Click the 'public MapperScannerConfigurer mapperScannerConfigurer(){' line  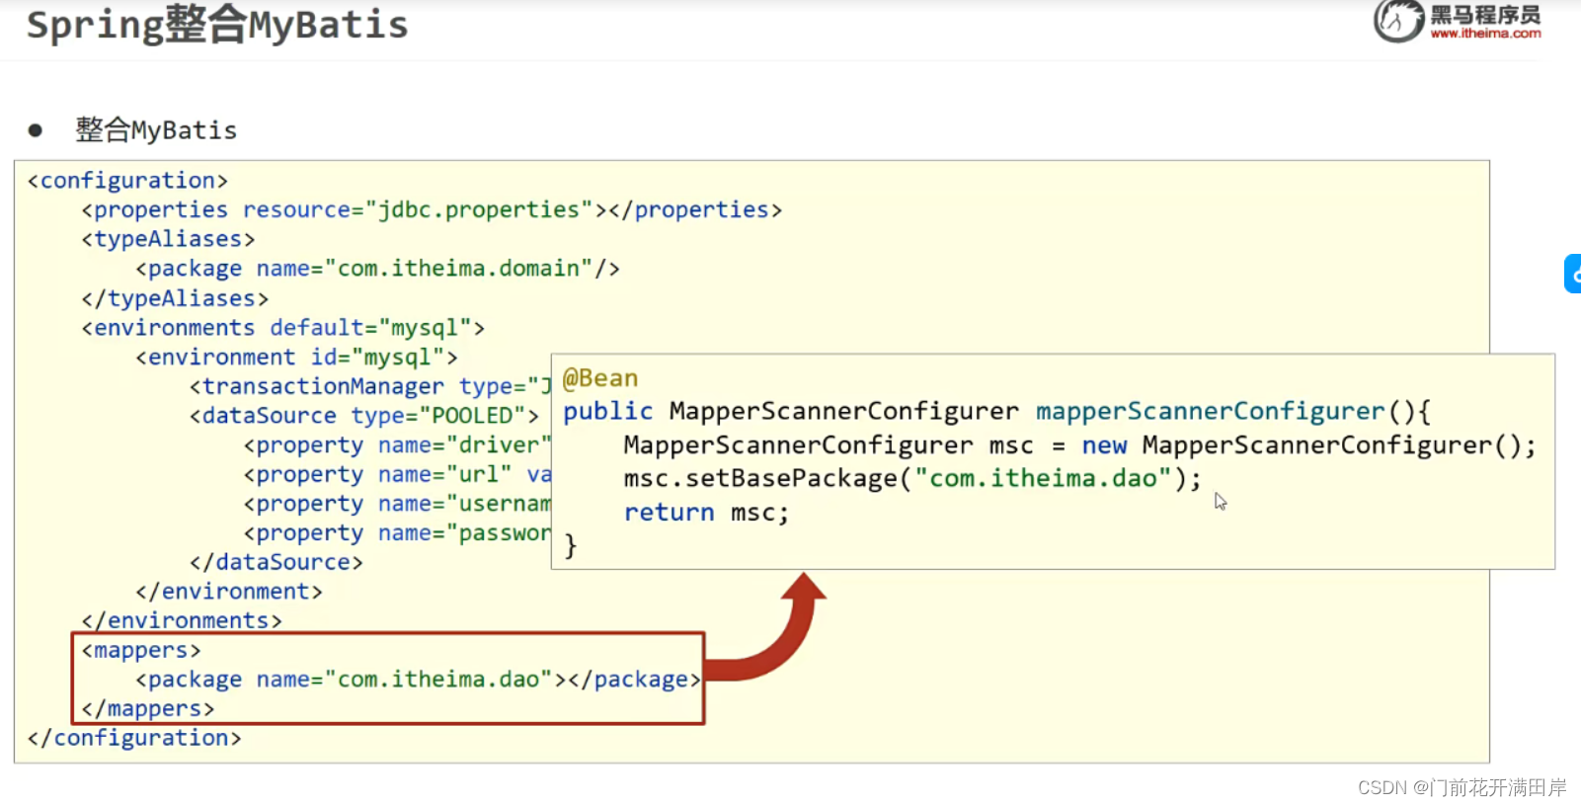pyautogui.click(x=997, y=412)
